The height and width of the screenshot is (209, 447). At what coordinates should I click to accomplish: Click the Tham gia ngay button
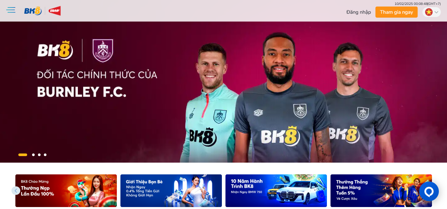[396, 12]
